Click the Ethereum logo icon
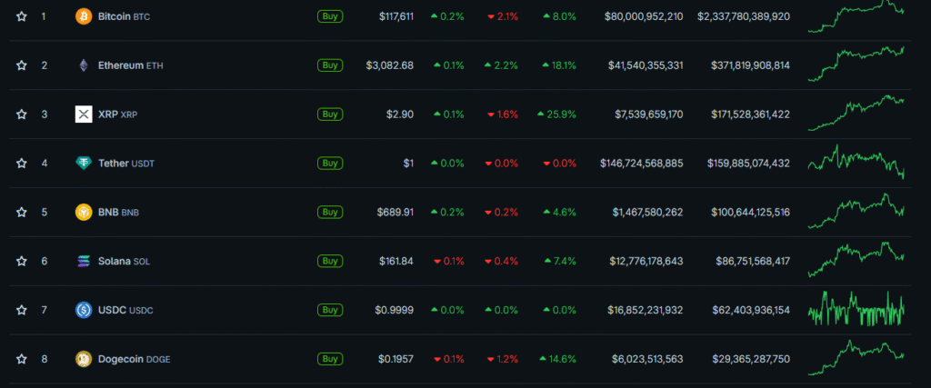 [84, 65]
